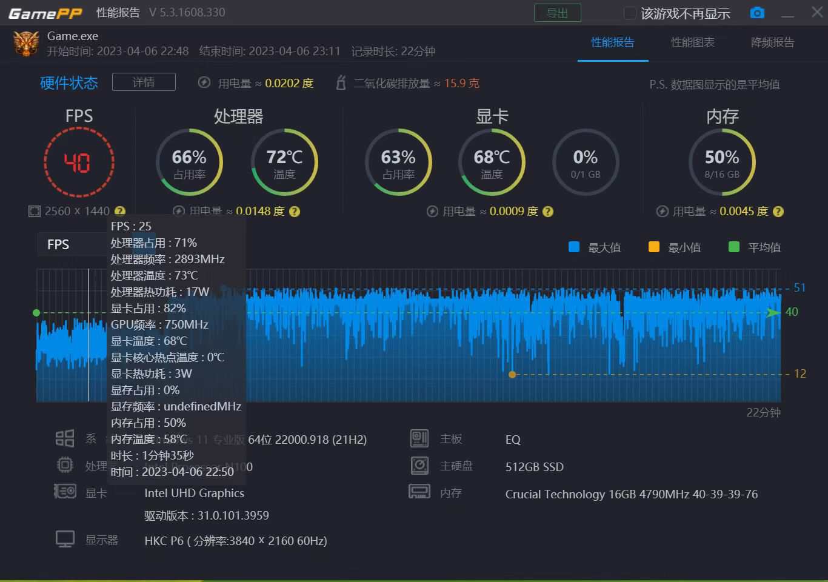Switch to the 性能报告 tab
828x582 pixels.
coord(613,42)
